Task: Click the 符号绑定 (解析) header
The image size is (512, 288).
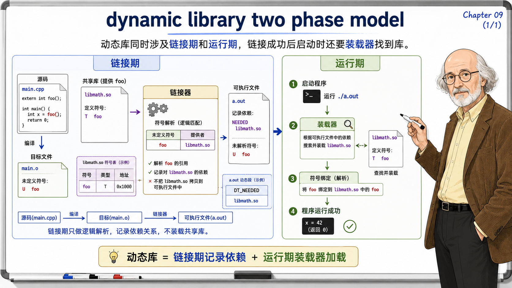Action: [329, 178]
